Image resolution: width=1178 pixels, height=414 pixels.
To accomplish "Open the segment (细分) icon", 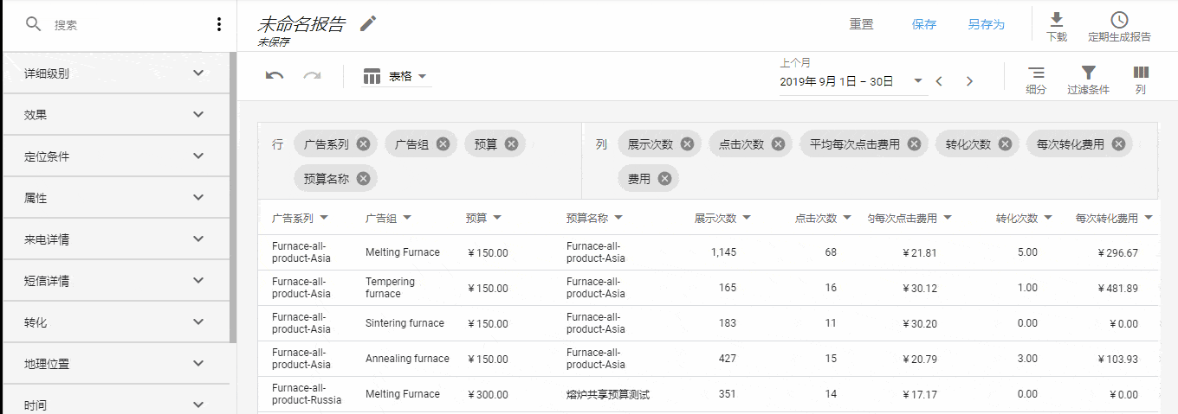I will (x=1036, y=73).
